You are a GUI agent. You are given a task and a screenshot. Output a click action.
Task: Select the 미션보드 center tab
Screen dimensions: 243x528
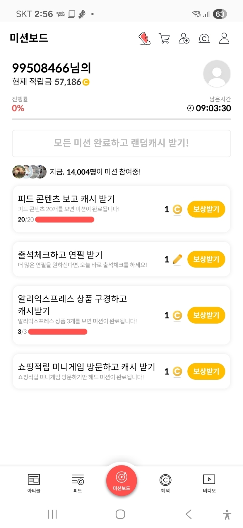pyautogui.click(x=121, y=481)
